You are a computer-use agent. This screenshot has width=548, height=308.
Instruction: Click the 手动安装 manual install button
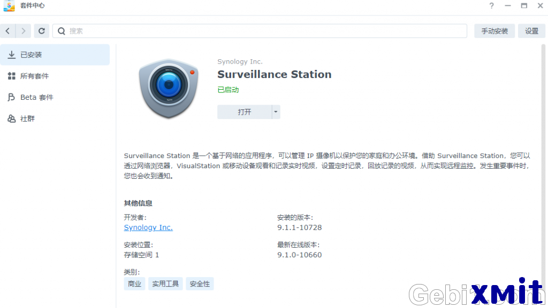494,31
